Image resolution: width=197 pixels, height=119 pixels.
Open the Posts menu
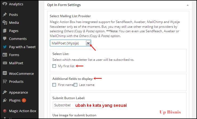coord(13,15)
